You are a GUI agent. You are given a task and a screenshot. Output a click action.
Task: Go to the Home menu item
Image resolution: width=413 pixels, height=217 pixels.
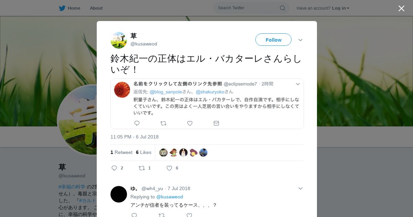click(74, 8)
